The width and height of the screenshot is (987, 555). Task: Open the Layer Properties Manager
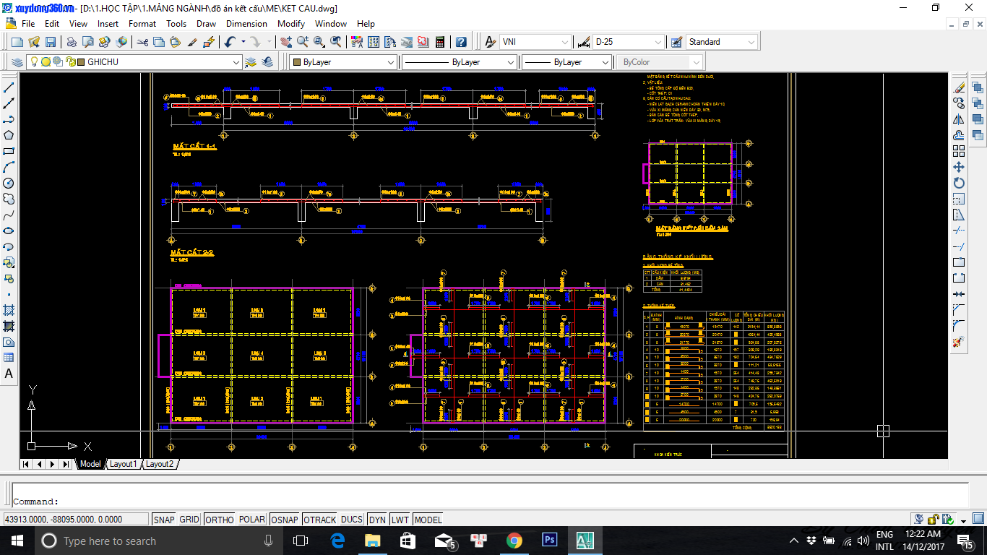[18, 62]
